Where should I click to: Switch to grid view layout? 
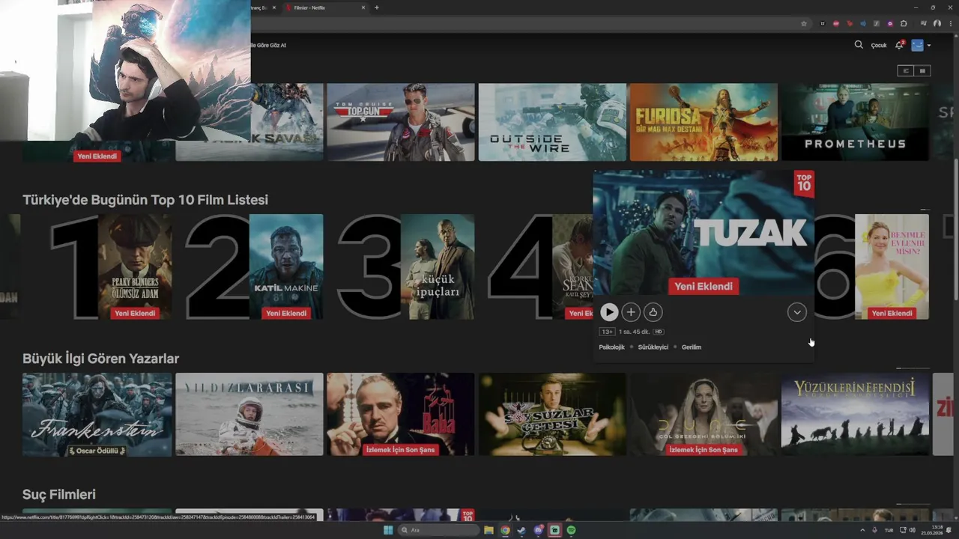922,70
